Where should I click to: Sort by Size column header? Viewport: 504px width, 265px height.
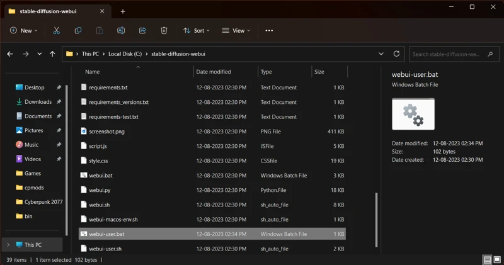319,72
